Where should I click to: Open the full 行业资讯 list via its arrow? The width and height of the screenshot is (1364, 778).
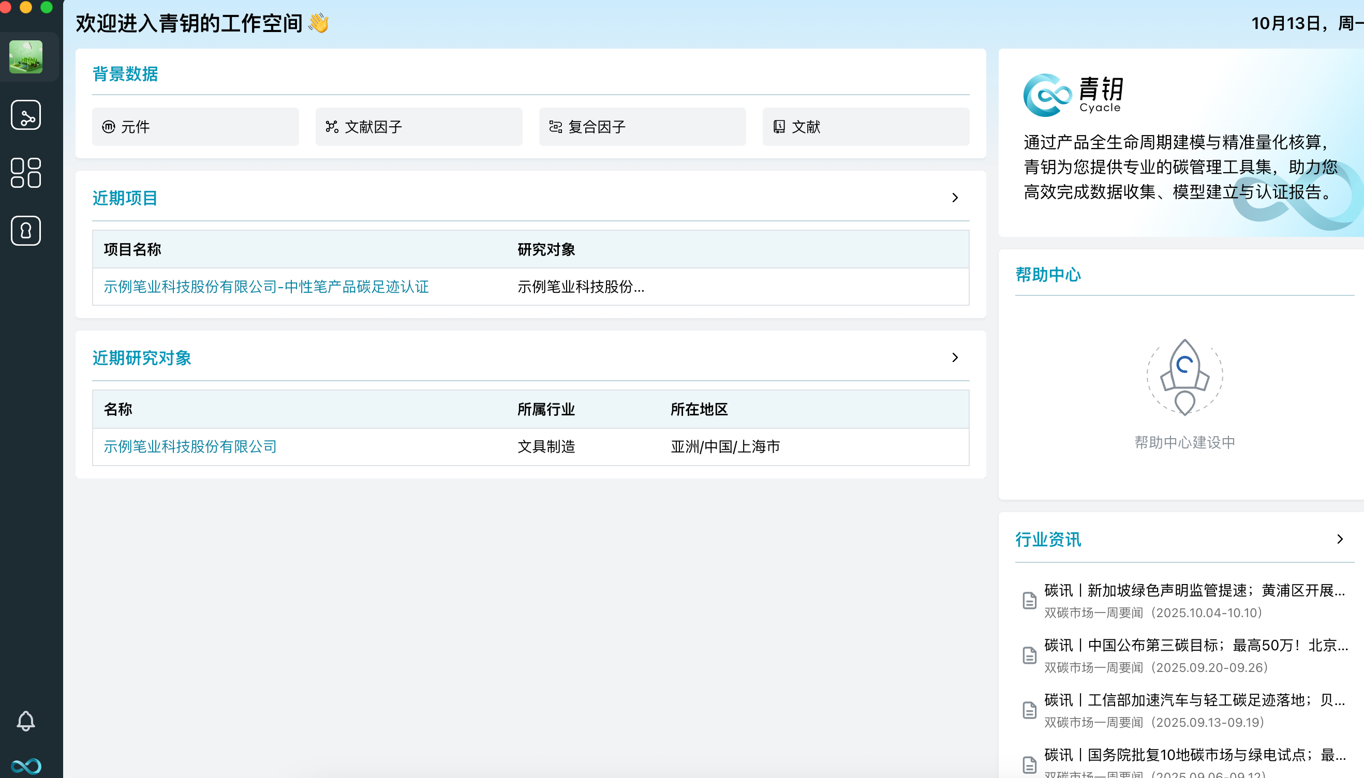pyautogui.click(x=1341, y=538)
